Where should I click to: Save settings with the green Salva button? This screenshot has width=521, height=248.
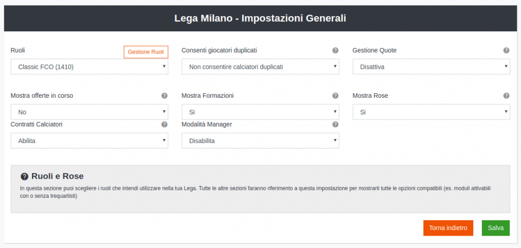[496, 228]
